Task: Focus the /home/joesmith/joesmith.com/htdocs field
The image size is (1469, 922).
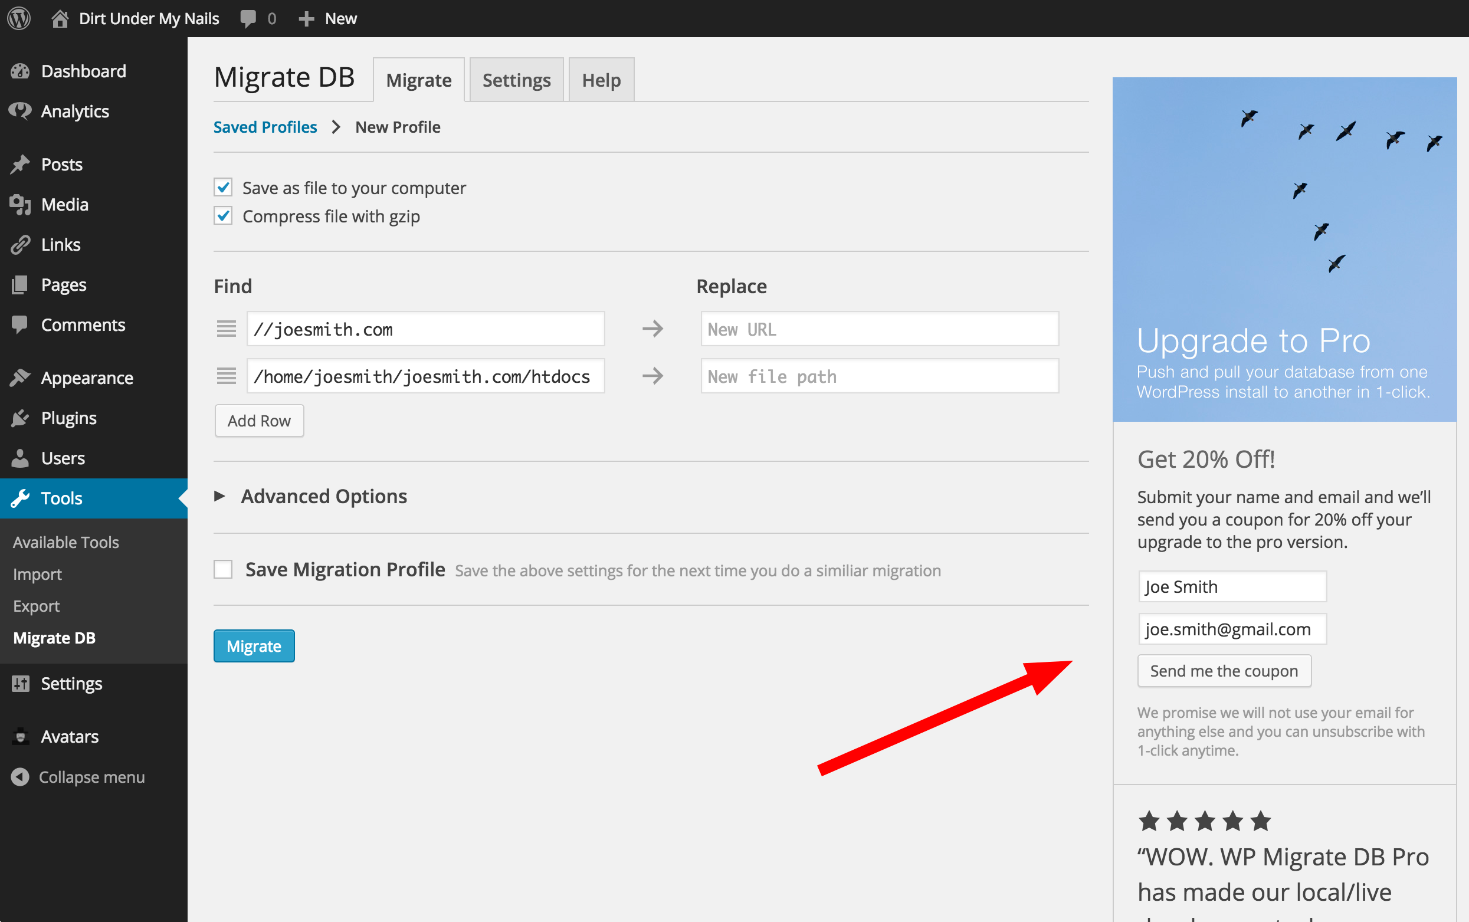Action: [425, 376]
